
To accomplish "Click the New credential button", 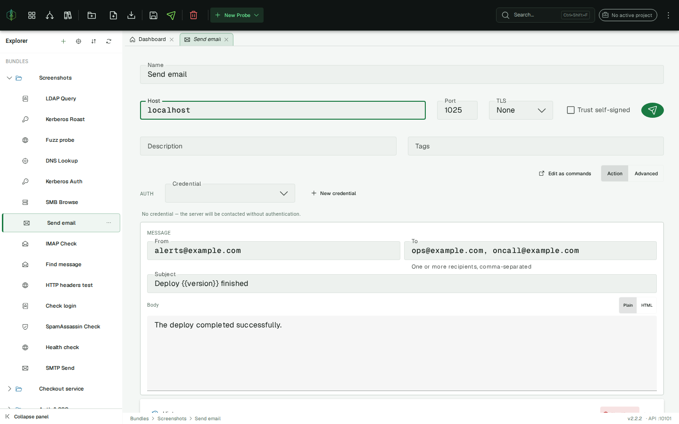I will (334, 193).
